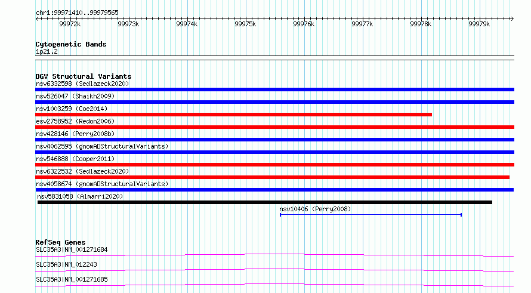Click the 1p21.2 band label
Image resolution: width=531 pixels, height=293 pixels.
click(47, 51)
